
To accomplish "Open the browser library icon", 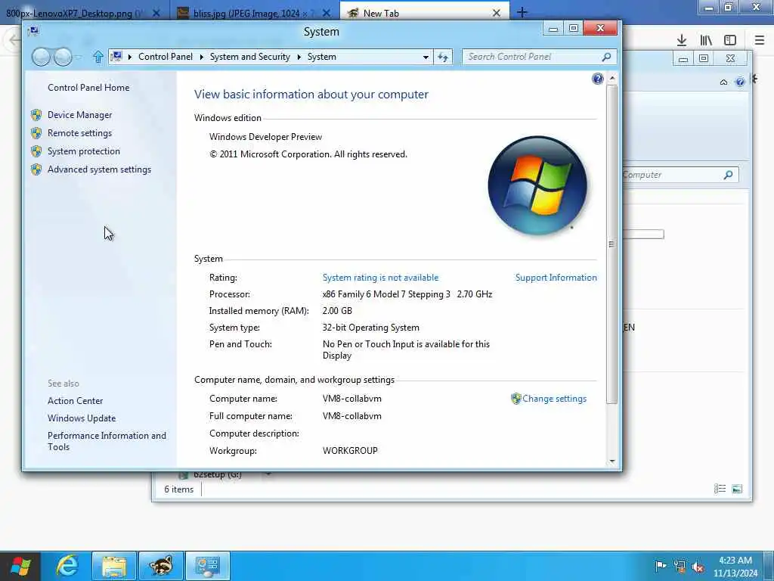I will (706, 41).
